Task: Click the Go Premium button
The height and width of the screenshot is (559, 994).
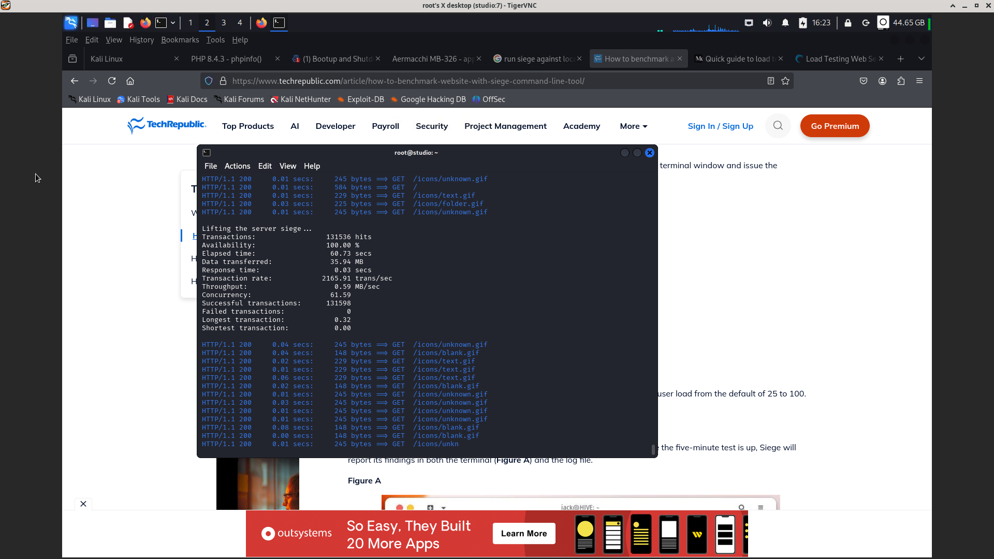Action: 835,126
